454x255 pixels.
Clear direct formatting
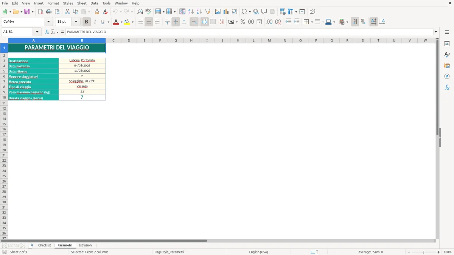[x=105, y=12]
